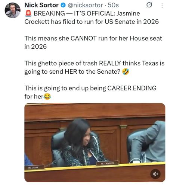Image resolution: width=170 pixels, height=186 pixels.
Task: Click the 'CAREER ENDING' sentence
Action: click(x=90, y=92)
